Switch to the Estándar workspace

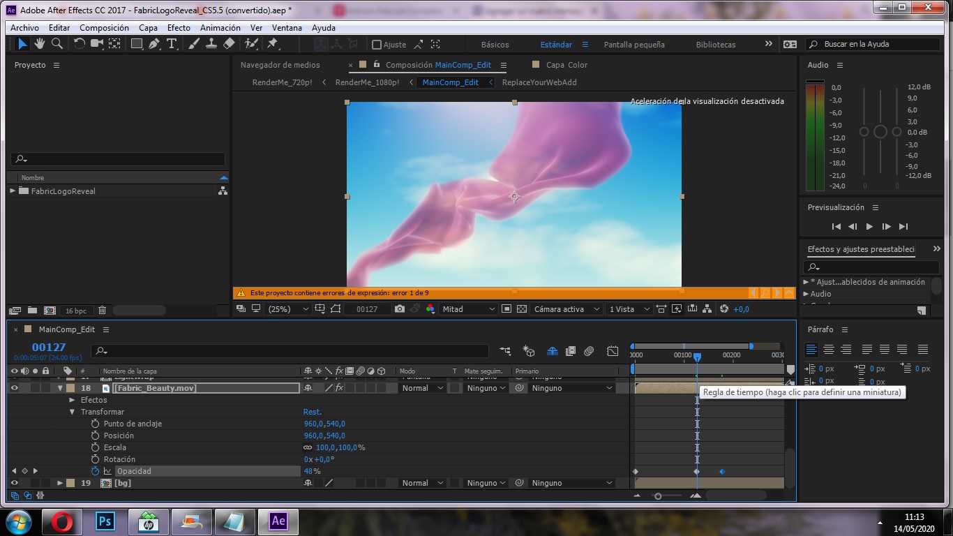(x=556, y=45)
